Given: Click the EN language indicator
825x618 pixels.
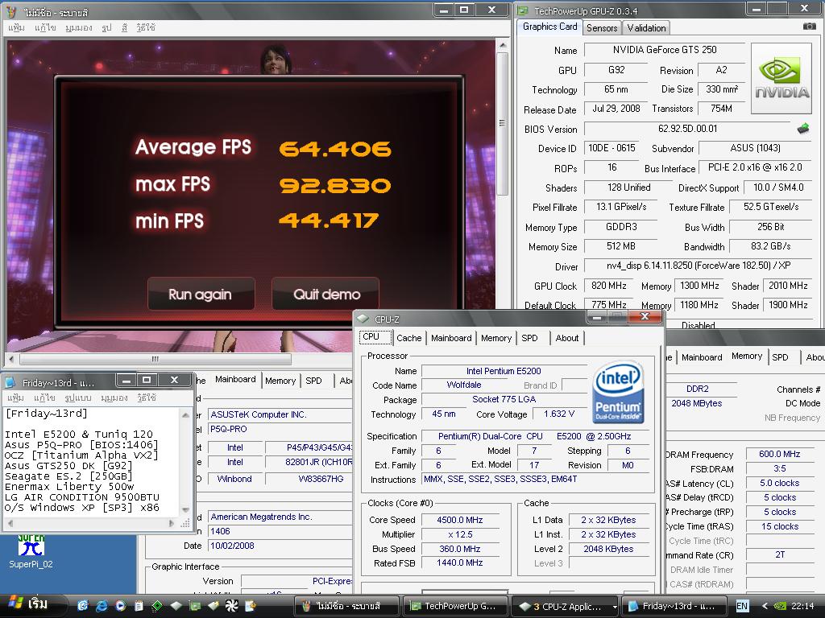Looking at the screenshot, I should point(742,606).
